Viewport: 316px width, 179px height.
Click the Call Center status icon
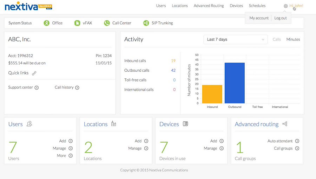click(x=107, y=23)
